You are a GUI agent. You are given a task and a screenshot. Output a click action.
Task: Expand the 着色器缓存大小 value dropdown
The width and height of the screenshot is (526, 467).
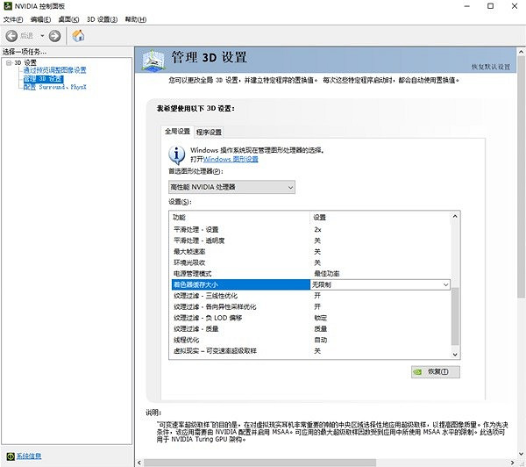click(445, 285)
